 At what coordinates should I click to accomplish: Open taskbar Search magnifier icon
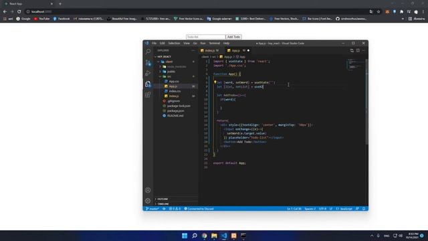195,236
